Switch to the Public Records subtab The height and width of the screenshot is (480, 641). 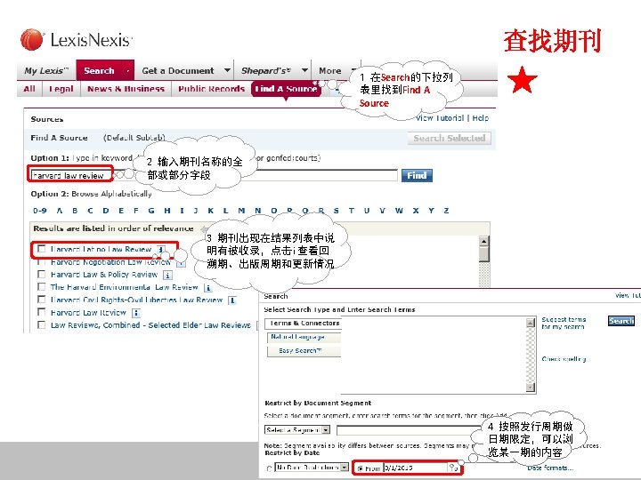(211, 89)
